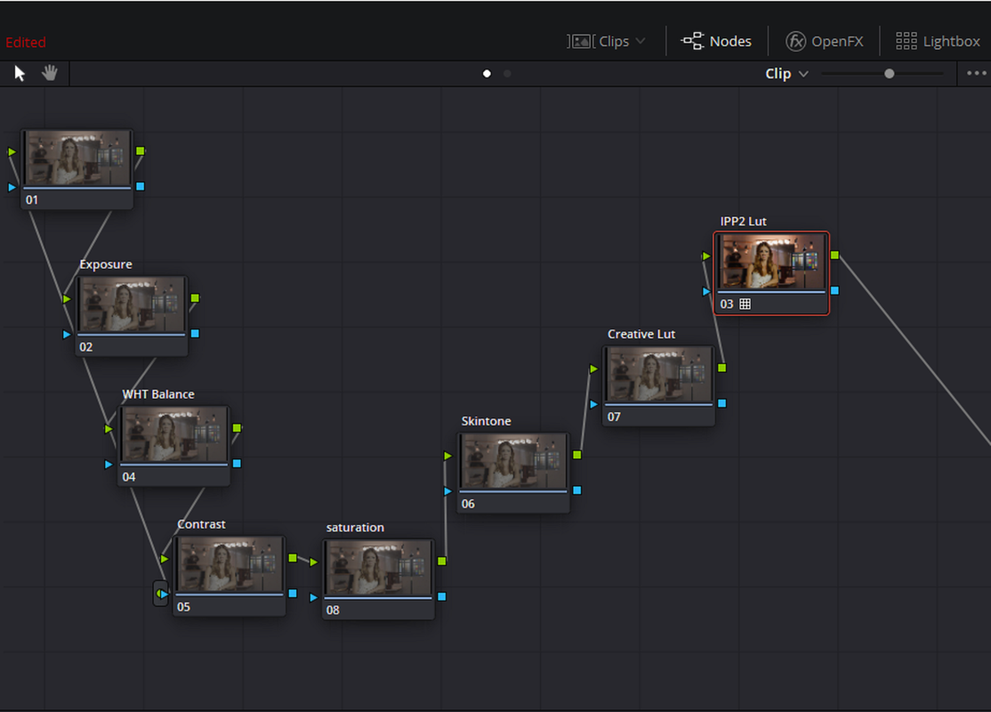
Task: Select the arrow pointer tool
Action: coord(20,73)
